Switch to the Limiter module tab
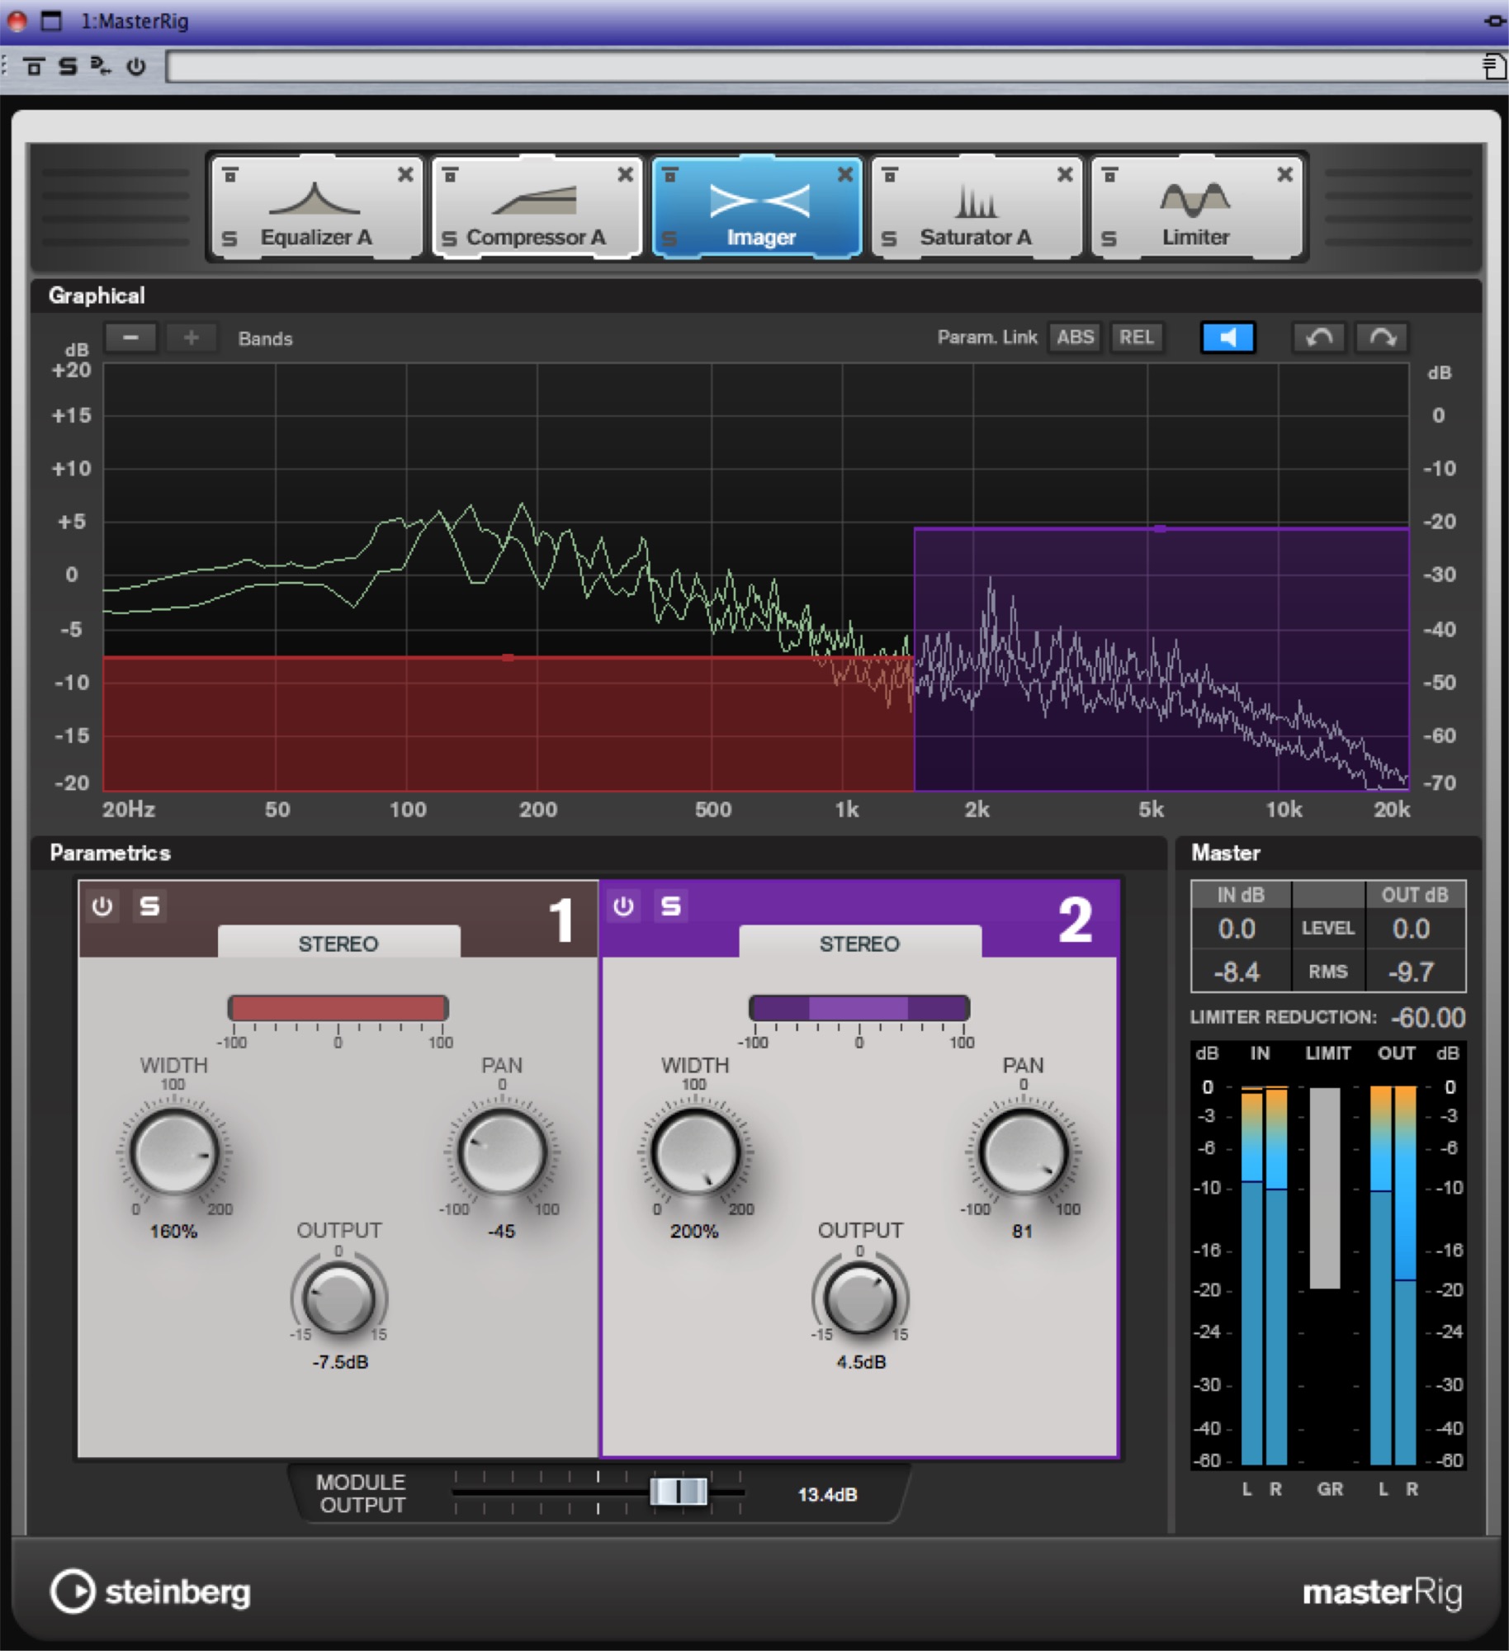Viewport: 1509px width, 1651px height. [x=1195, y=211]
